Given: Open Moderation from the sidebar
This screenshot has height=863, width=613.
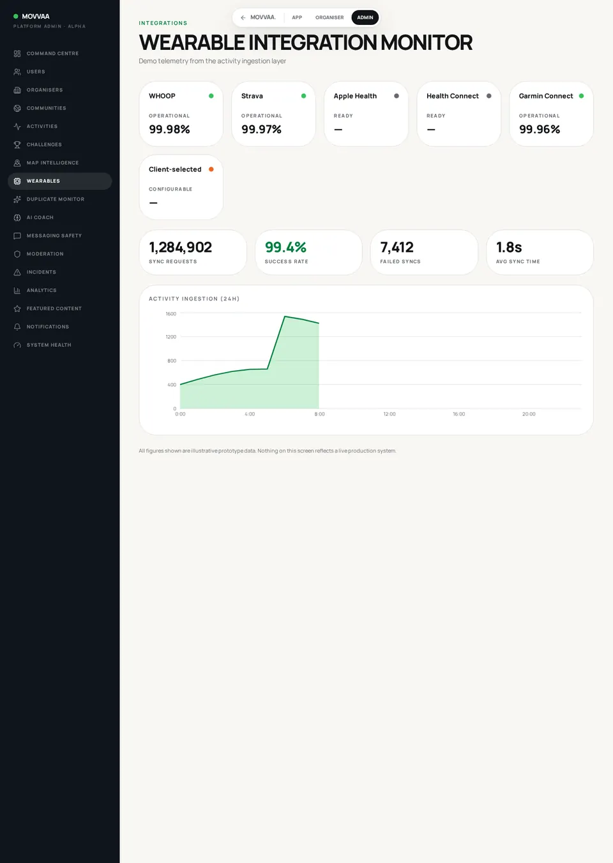Looking at the screenshot, I should click(60, 254).
